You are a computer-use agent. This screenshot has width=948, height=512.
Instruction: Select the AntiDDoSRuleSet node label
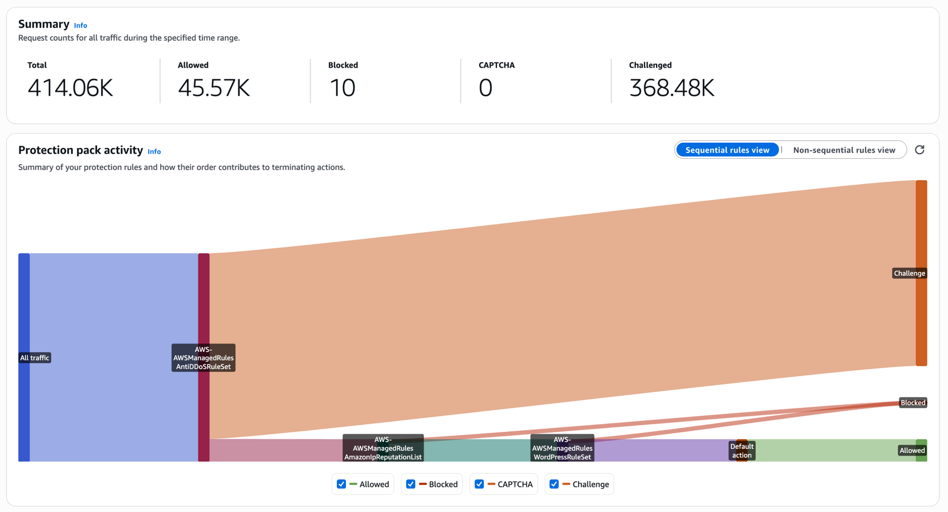pos(203,358)
